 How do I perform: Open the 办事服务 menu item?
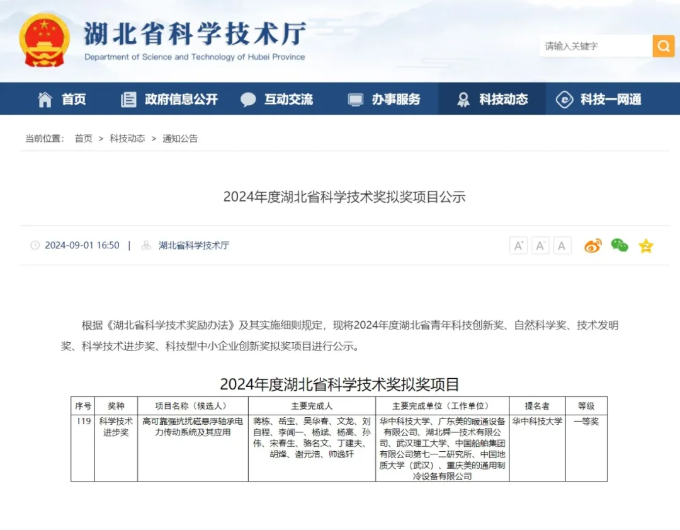point(384,99)
